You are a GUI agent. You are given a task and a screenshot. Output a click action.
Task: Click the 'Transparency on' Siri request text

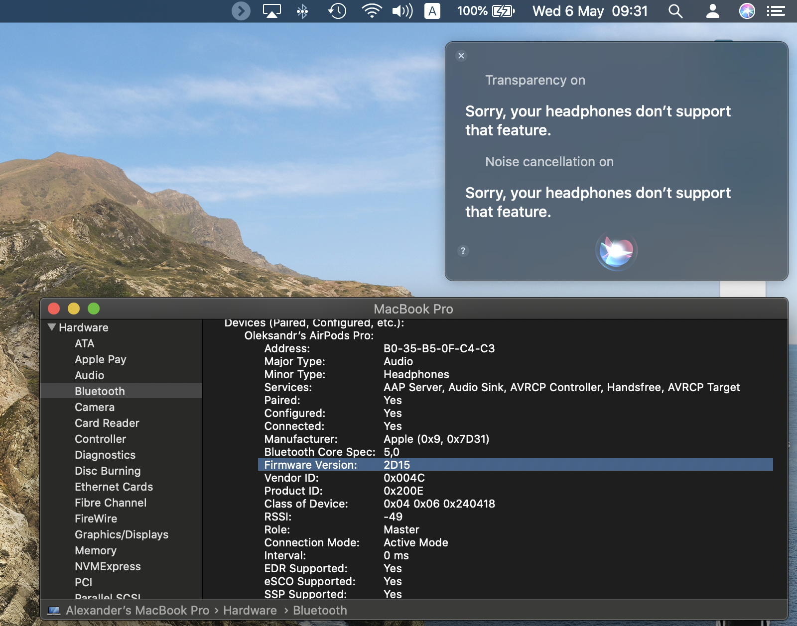click(535, 80)
